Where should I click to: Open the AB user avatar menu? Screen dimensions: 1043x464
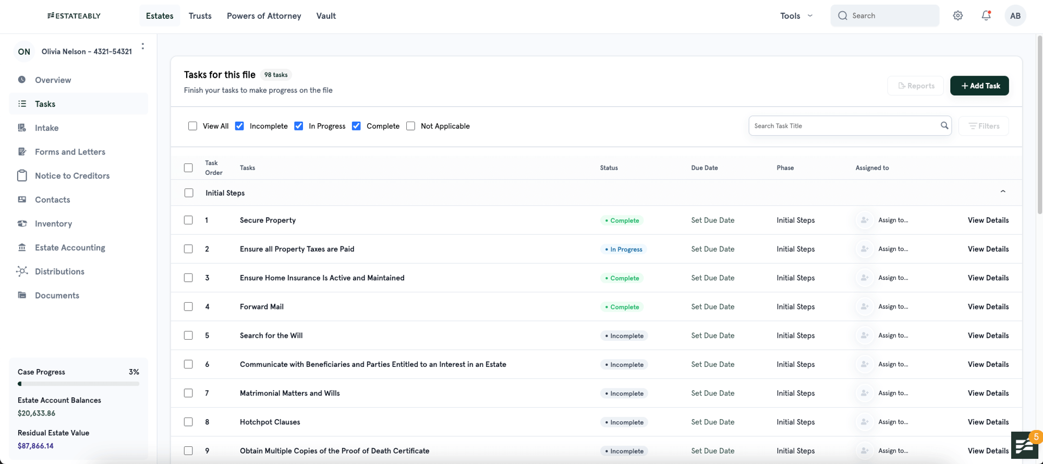1015,16
